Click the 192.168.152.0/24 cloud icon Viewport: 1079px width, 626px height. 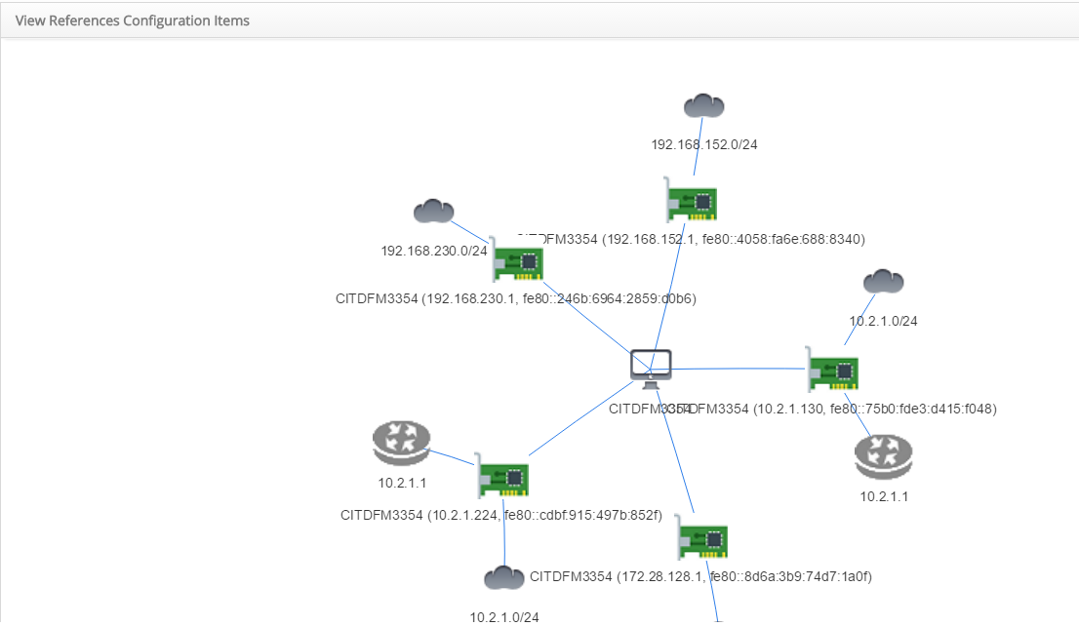[x=703, y=106]
